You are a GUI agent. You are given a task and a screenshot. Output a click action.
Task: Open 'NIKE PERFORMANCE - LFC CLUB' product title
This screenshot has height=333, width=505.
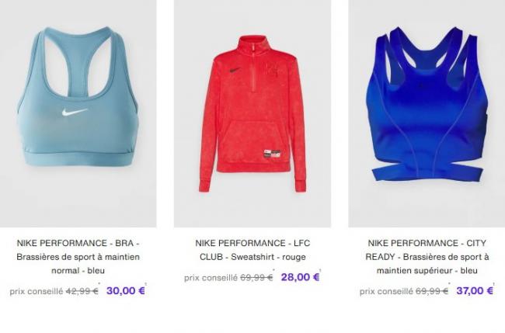pyautogui.click(x=252, y=250)
